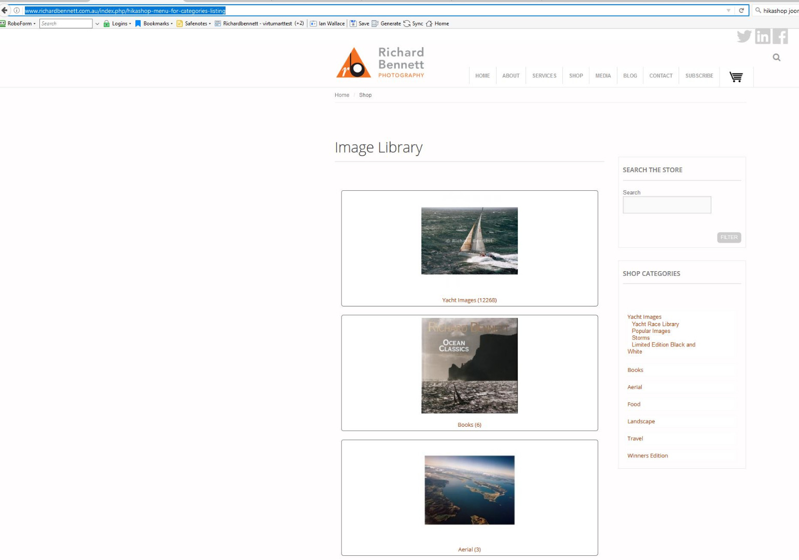
Task: Open the Travel category link
Action: [x=635, y=439]
